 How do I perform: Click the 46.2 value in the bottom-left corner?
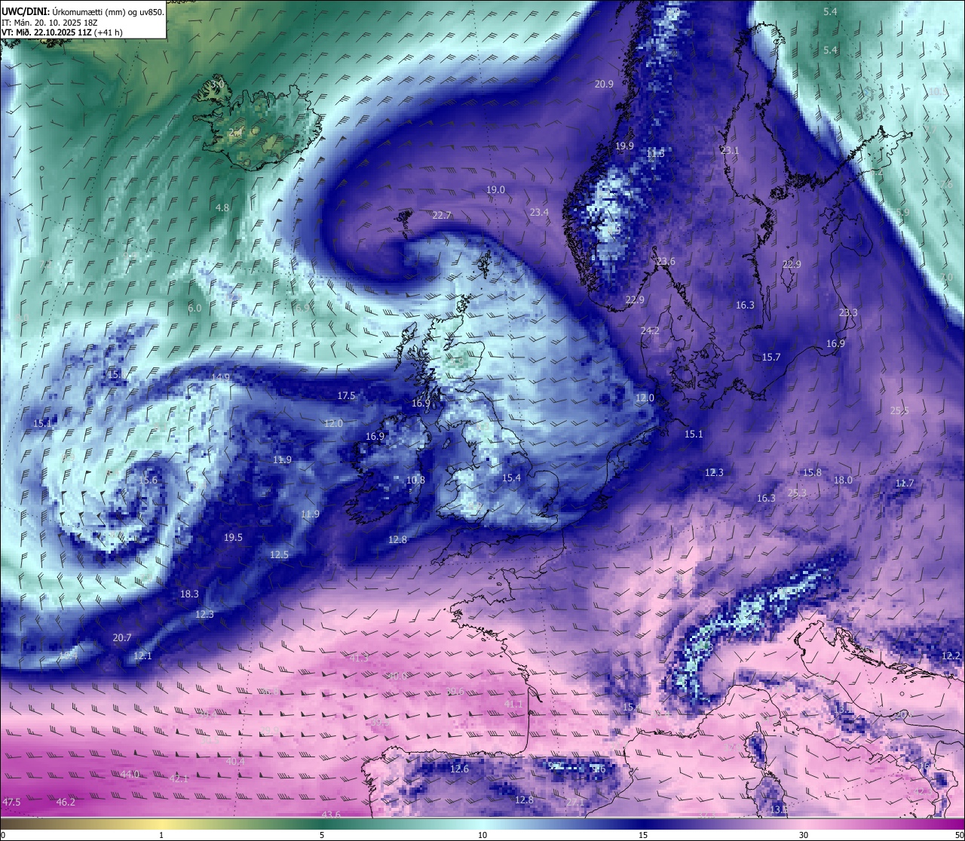pyautogui.click(x=66, y=803)
